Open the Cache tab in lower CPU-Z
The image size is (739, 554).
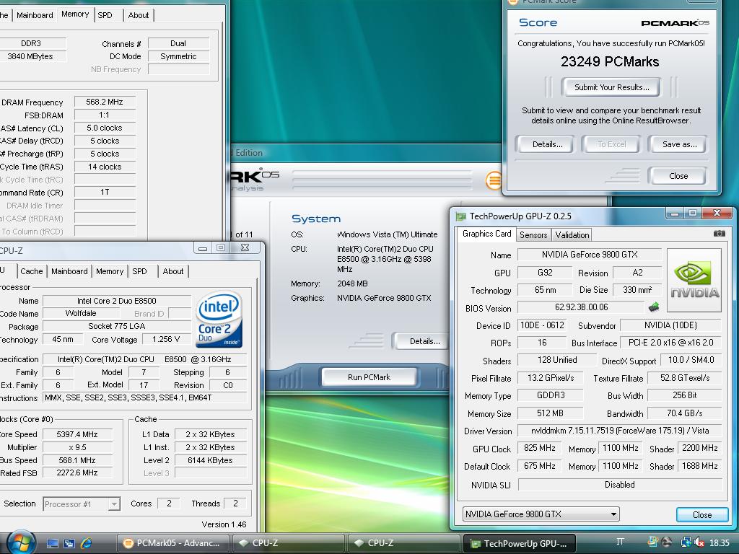[x=32, y=271]
